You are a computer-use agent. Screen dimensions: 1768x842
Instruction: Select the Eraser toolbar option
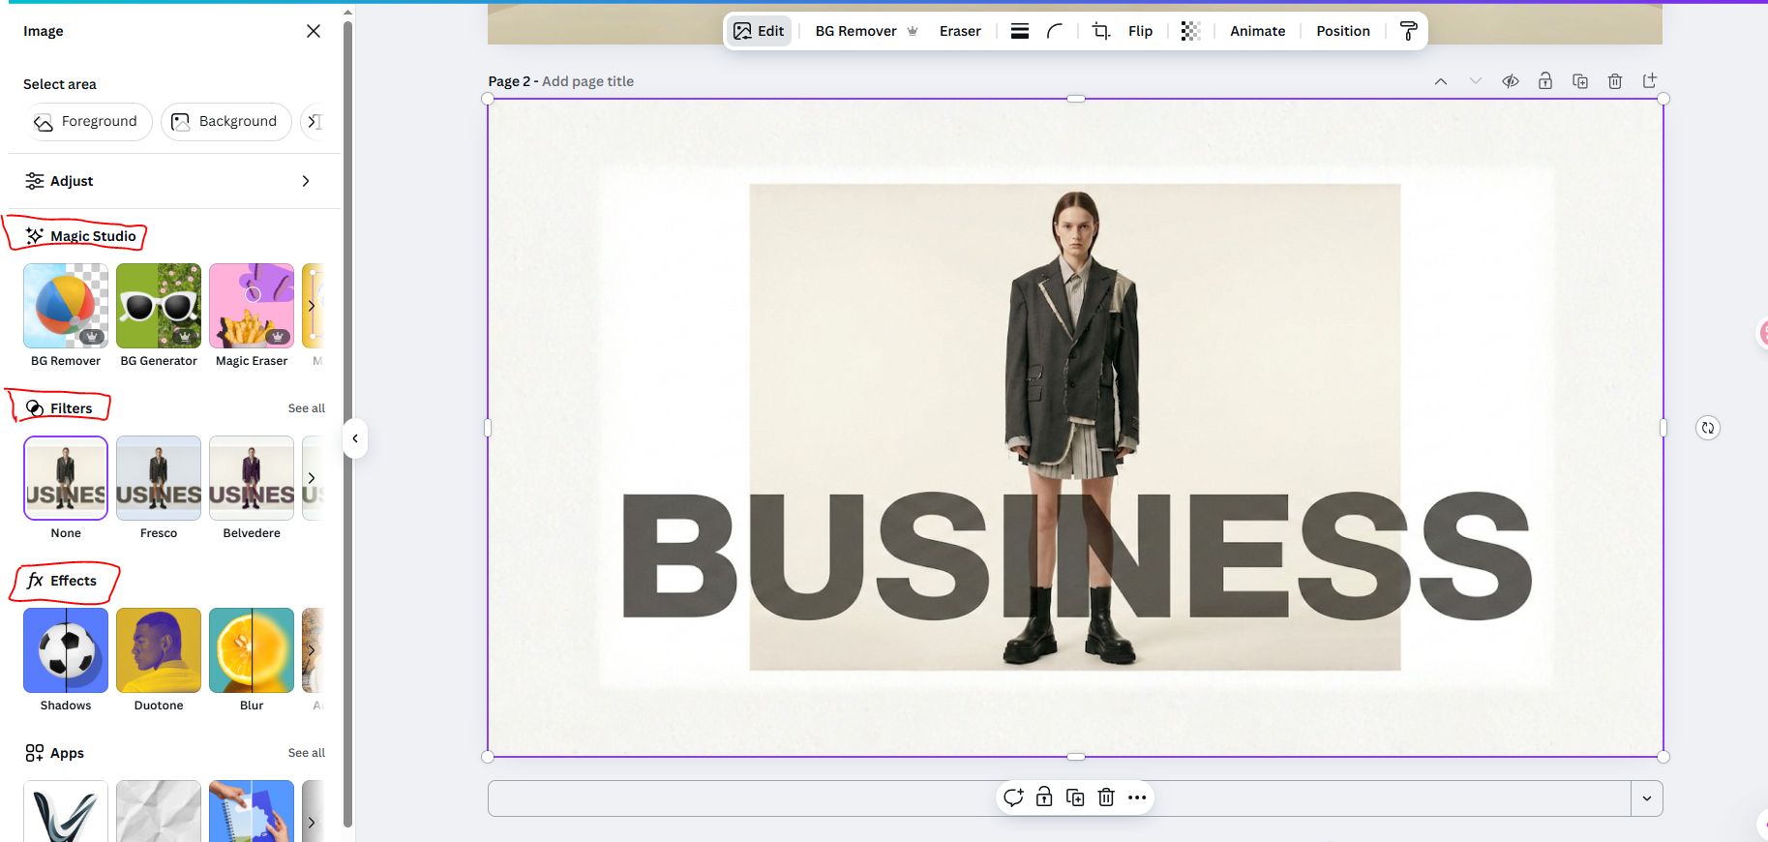[960, 31]
